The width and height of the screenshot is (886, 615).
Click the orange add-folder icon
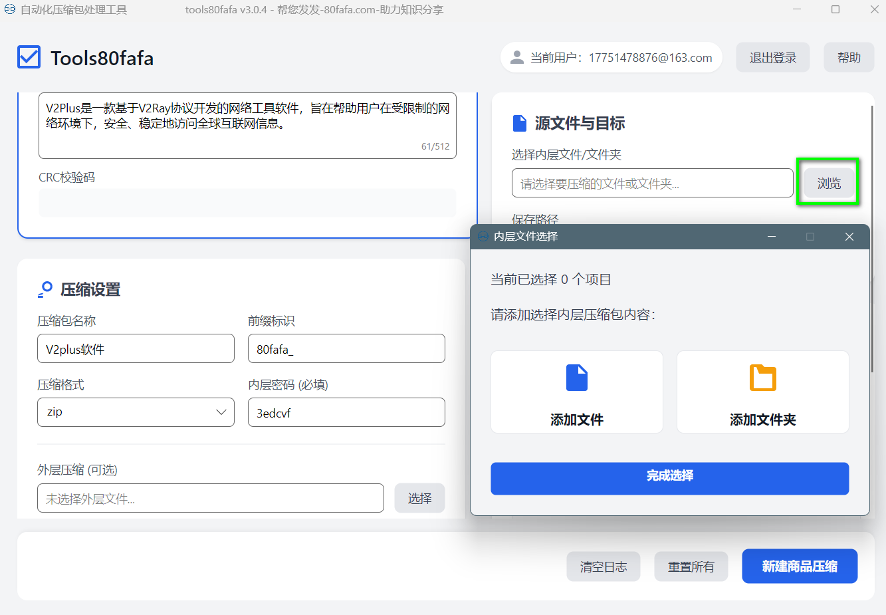pos(762,378)
